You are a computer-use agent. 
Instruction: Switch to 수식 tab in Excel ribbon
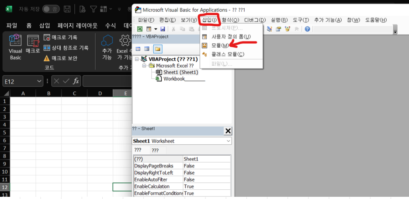click(x=111, y=26)
